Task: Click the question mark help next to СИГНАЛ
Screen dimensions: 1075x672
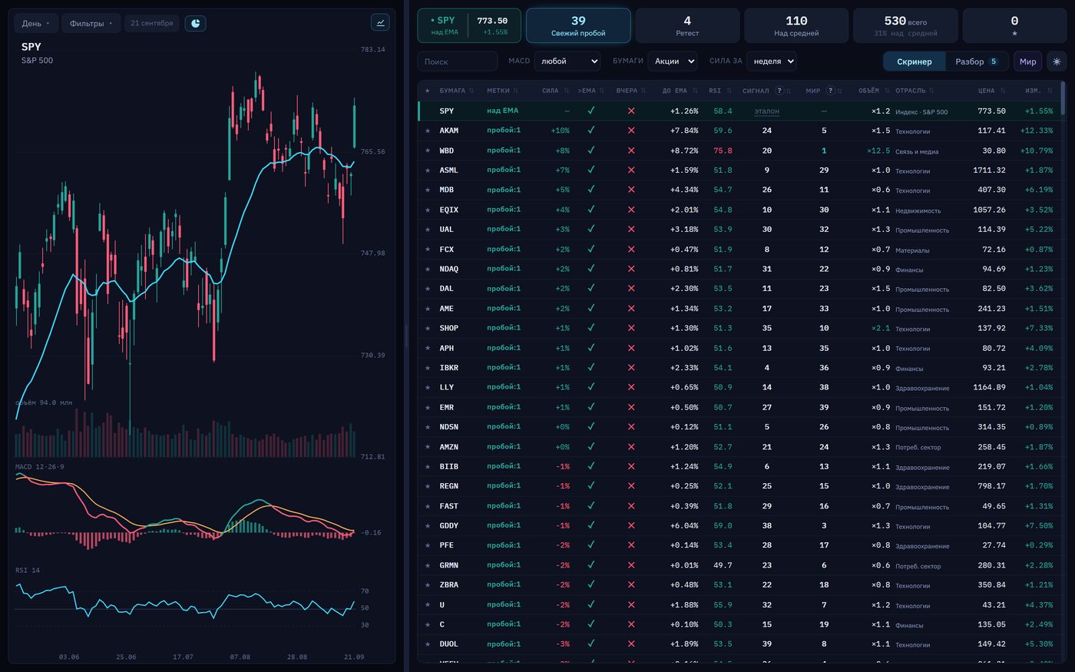Action: click(779, 91)
